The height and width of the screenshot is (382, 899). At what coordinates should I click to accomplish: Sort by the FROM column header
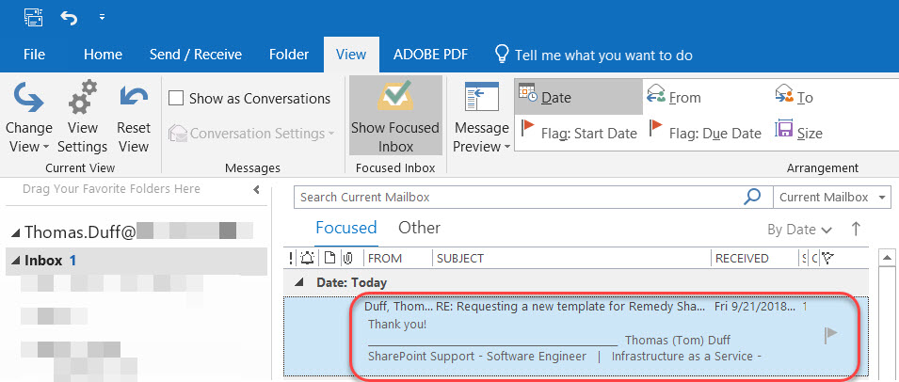coord(396,259)
